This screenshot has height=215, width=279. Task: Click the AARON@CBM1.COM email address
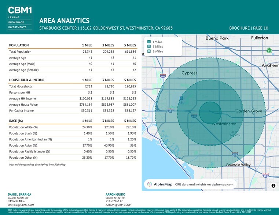(x=118, y=205)
